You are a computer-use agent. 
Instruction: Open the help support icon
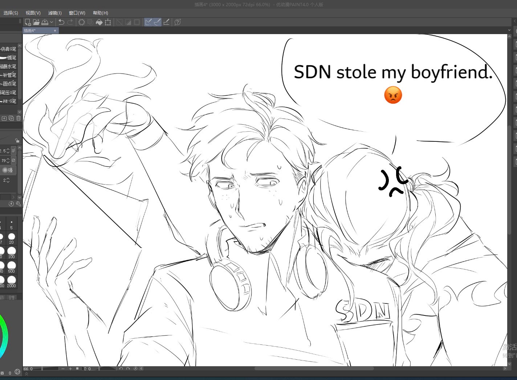click(178, 22)
